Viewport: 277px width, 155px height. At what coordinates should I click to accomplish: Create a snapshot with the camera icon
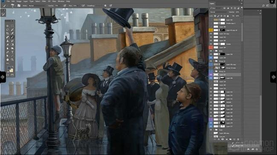coord(253,149)
